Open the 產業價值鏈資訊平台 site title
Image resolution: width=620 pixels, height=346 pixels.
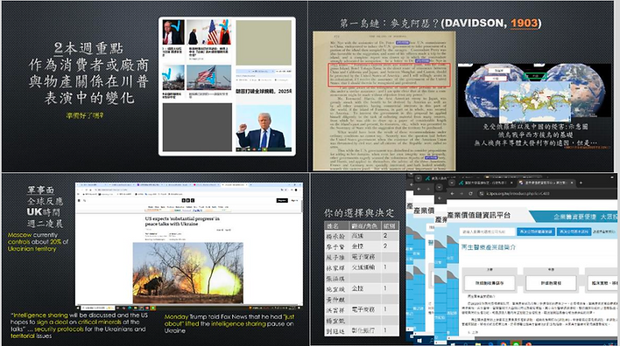coord(479,216)
